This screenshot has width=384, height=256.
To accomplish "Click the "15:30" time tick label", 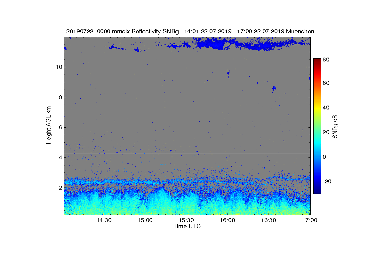I will tap(186, 220).
